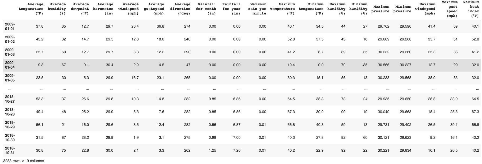The image size is (482, 164).
Task: Click the Average dewpoint column header
Action: click(x=81, y=9)
